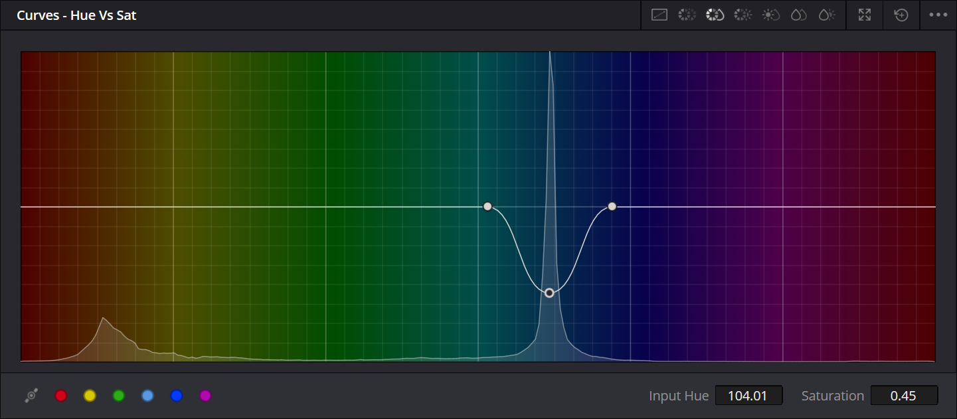Click the red hue preset swatch

pos(61,396)
